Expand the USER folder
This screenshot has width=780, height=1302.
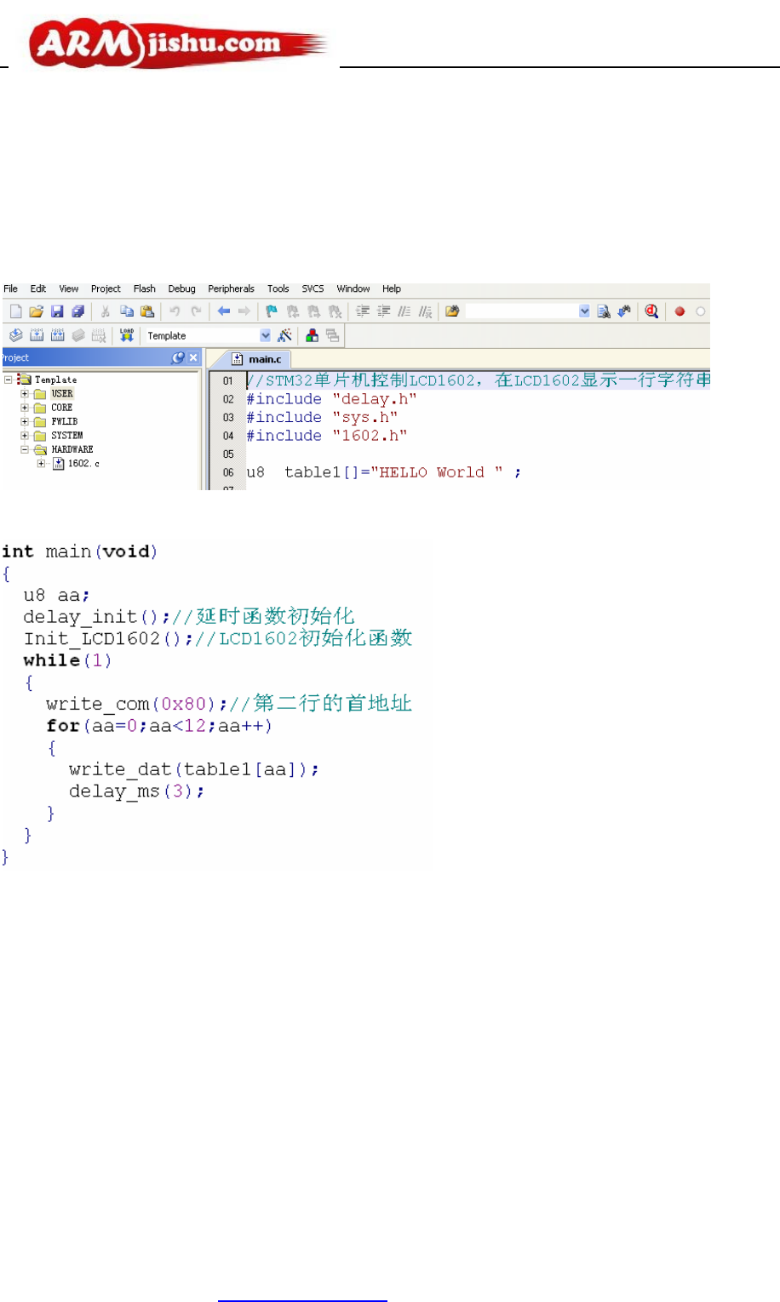[x=25, y=394]
